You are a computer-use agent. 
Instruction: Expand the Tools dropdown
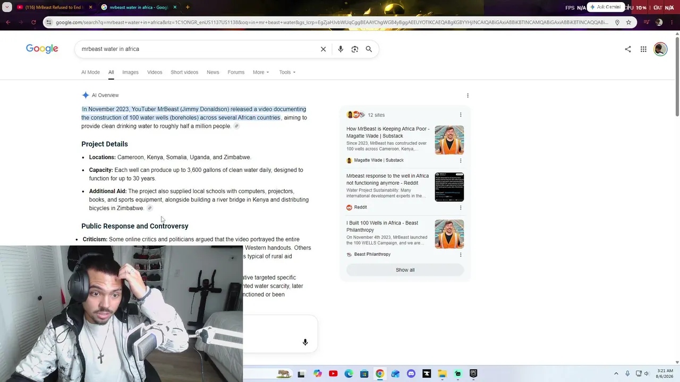[x=287, y=72]
